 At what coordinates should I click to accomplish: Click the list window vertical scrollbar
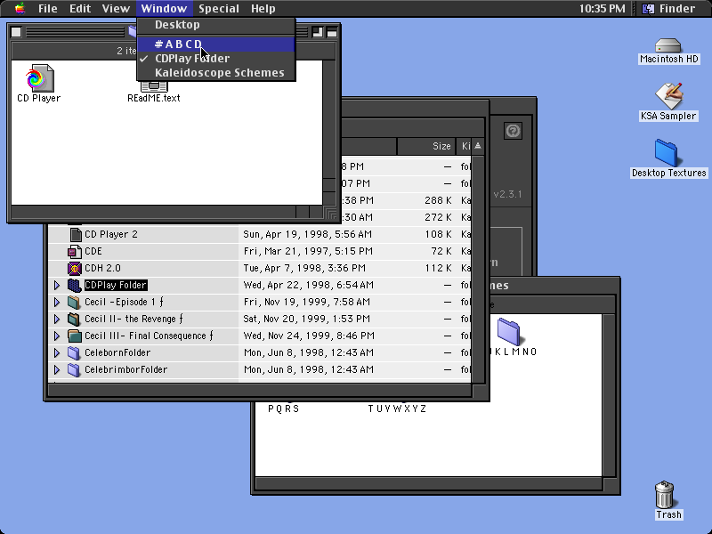[x=478, y=270]
